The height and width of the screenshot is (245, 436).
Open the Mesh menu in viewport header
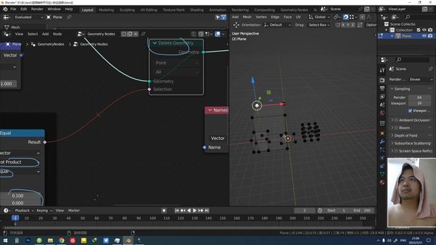[247, 17]
